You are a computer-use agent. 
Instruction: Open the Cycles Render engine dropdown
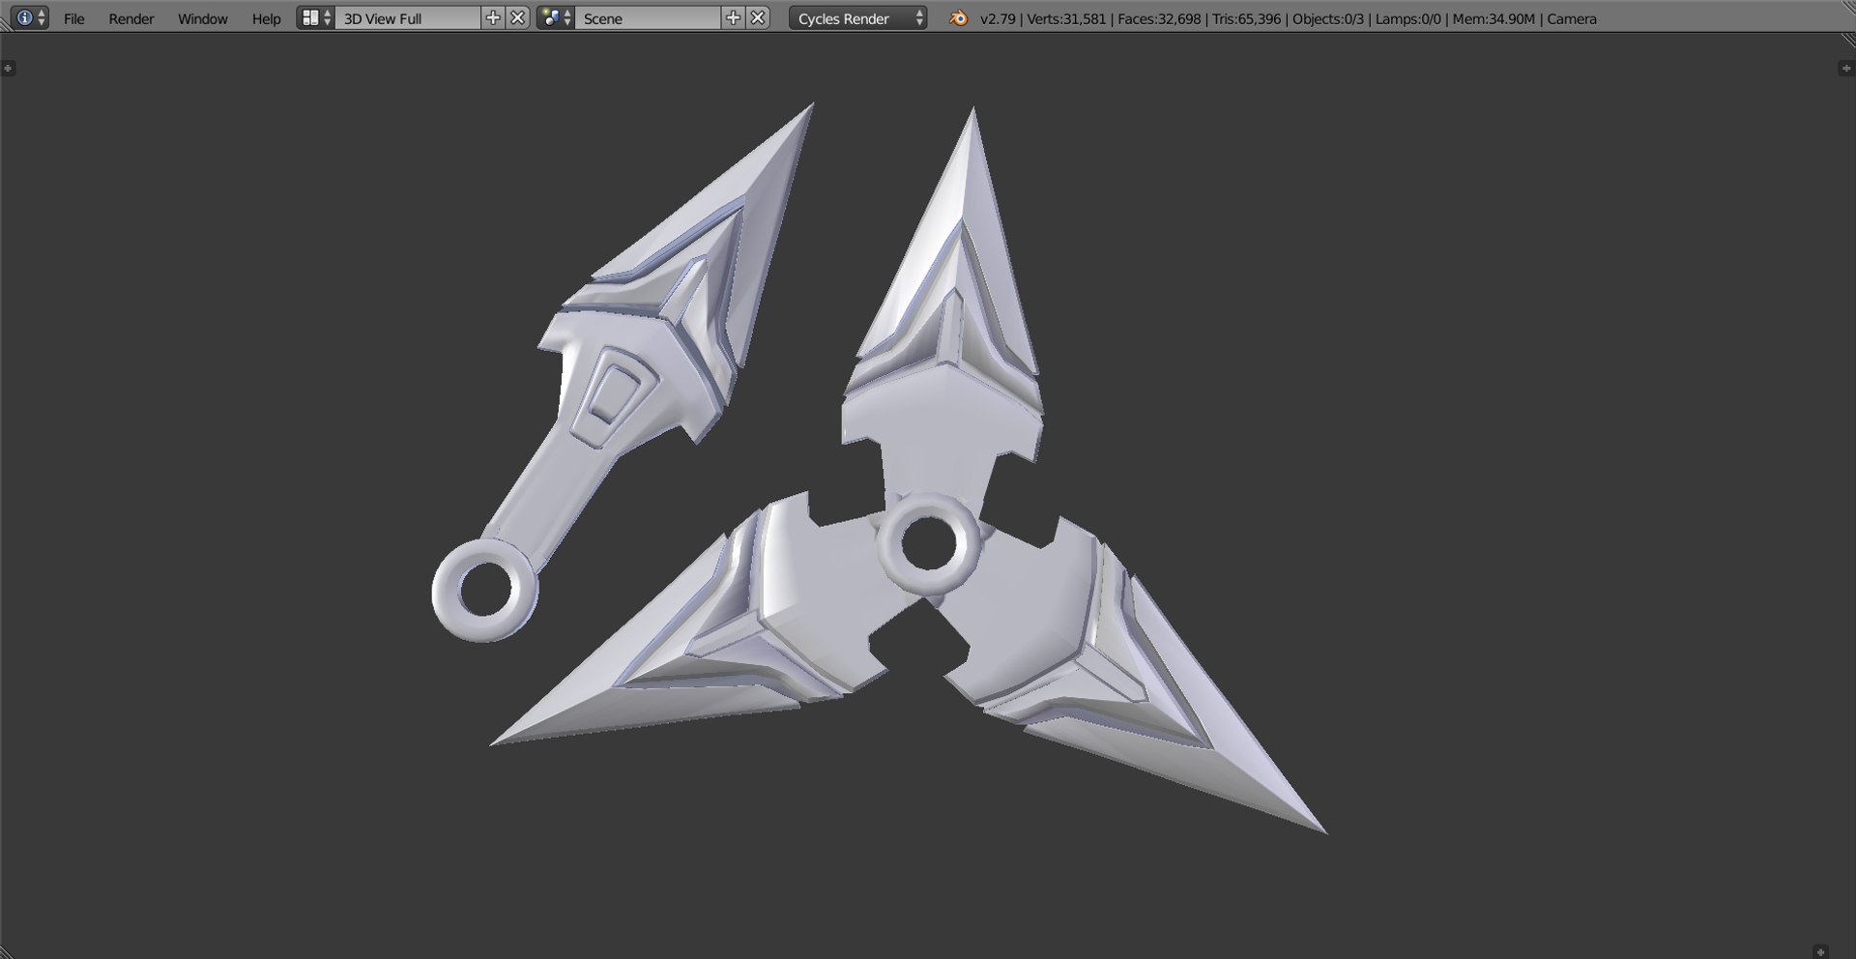tap(858, 18)
